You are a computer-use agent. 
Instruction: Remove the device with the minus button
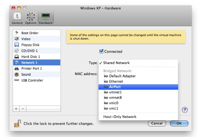(x=23, y=109)
